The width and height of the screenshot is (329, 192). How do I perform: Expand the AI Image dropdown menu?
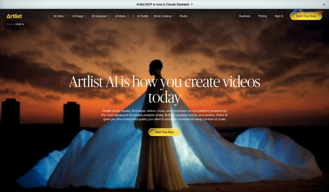click(x=79, y=16)
